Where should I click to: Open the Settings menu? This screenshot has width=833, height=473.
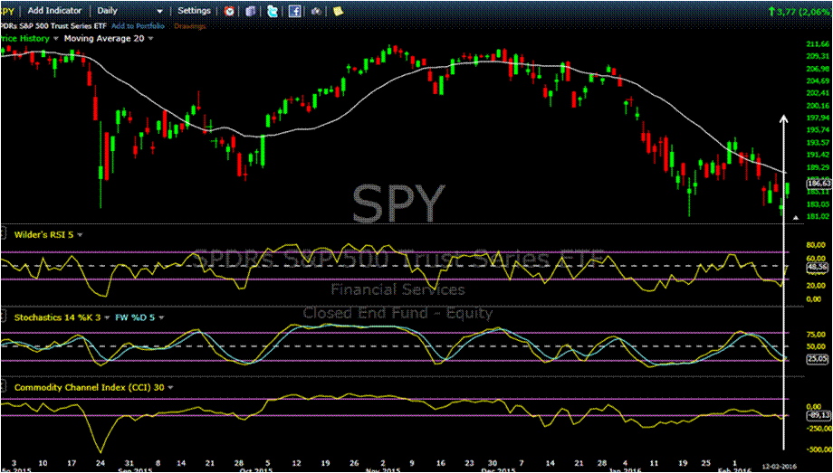pos(194,11)
